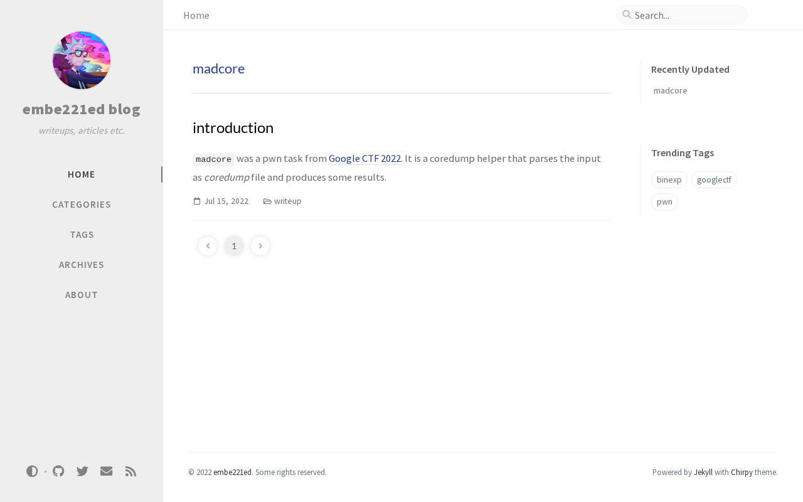803x502 pixels.
Task: Open the Categories sidebar tab
Action: (82, 205)
